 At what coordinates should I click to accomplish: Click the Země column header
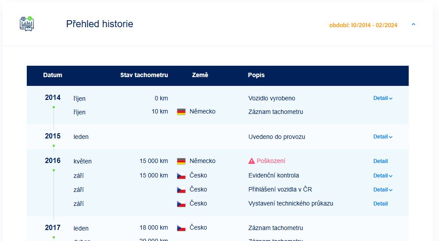[x=200, y=75]
